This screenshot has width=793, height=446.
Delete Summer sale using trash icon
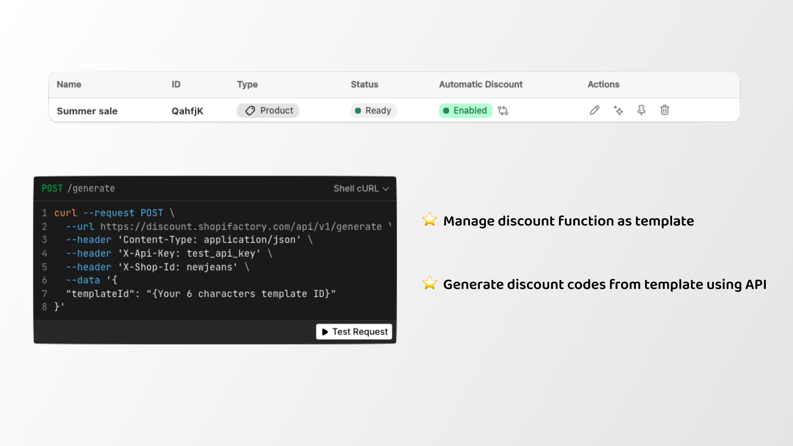(x=664, y=111)
